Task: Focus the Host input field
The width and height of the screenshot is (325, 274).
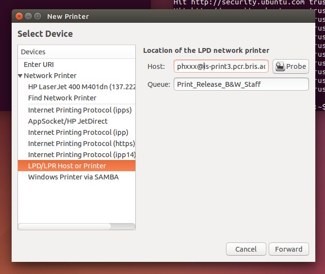Action: point(221,66)
